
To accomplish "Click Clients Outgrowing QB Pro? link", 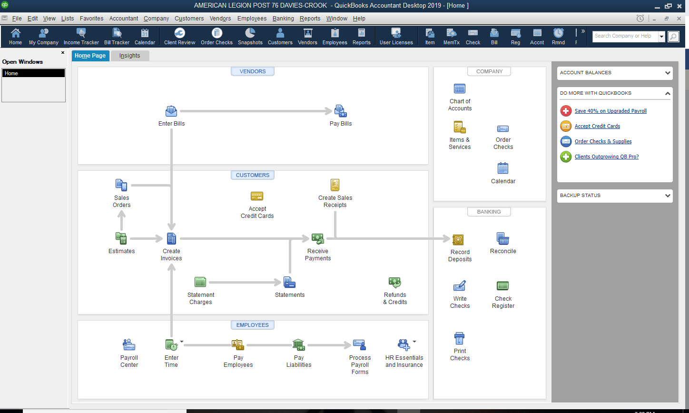I will point(607,157).
